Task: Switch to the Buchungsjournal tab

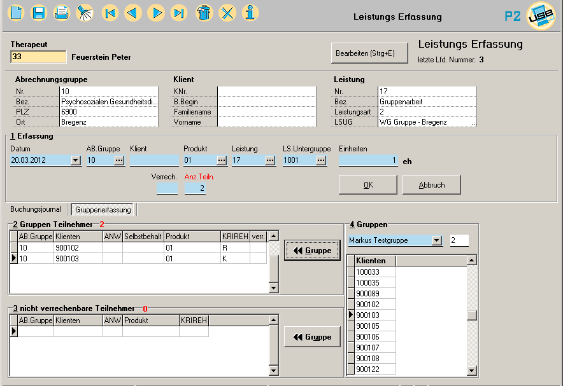Action: click(x=36, y=209)
